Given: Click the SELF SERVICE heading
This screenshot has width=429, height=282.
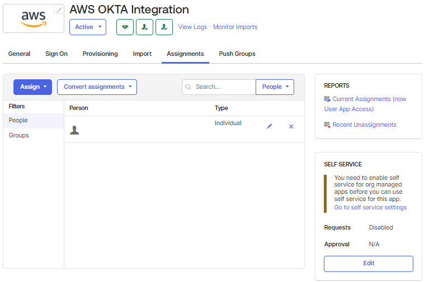Looking at the screenshot, I should click(x=343, y=165).
